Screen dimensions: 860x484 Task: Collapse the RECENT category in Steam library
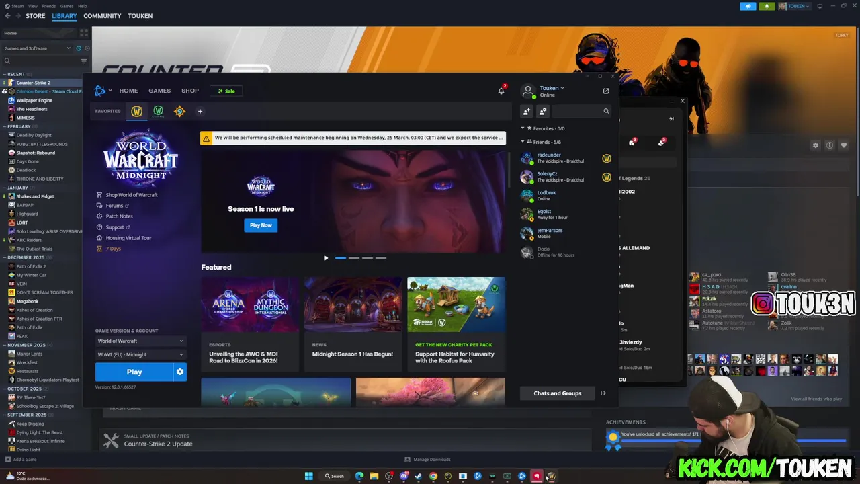click(4, 74)
